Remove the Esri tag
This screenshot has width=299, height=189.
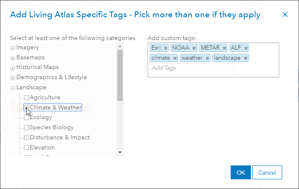point(166,48)
